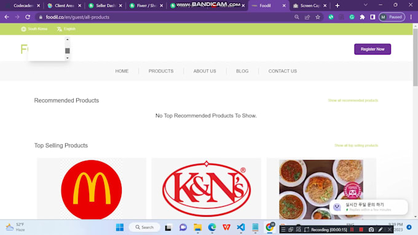
Task: Open Google Chrome from the taskbar
Action: pos(270,228)
